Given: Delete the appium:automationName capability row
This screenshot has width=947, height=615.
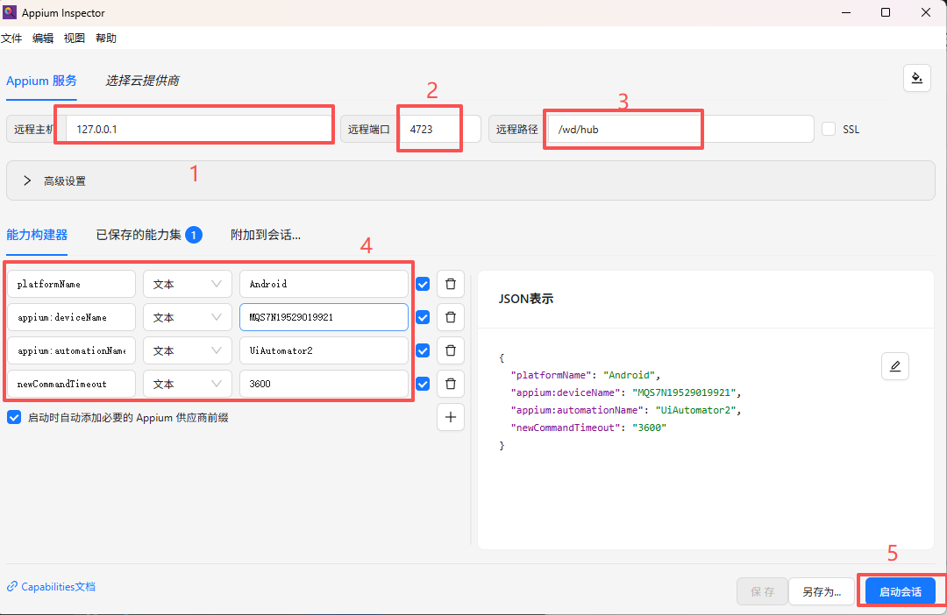Looking at the screenshot, I should tap(451, 350).
